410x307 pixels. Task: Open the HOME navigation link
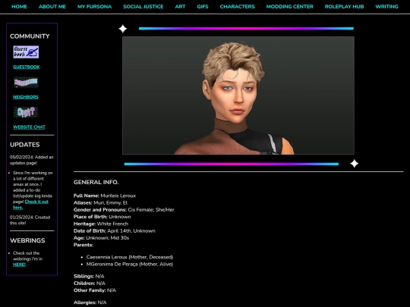point(19,7)
